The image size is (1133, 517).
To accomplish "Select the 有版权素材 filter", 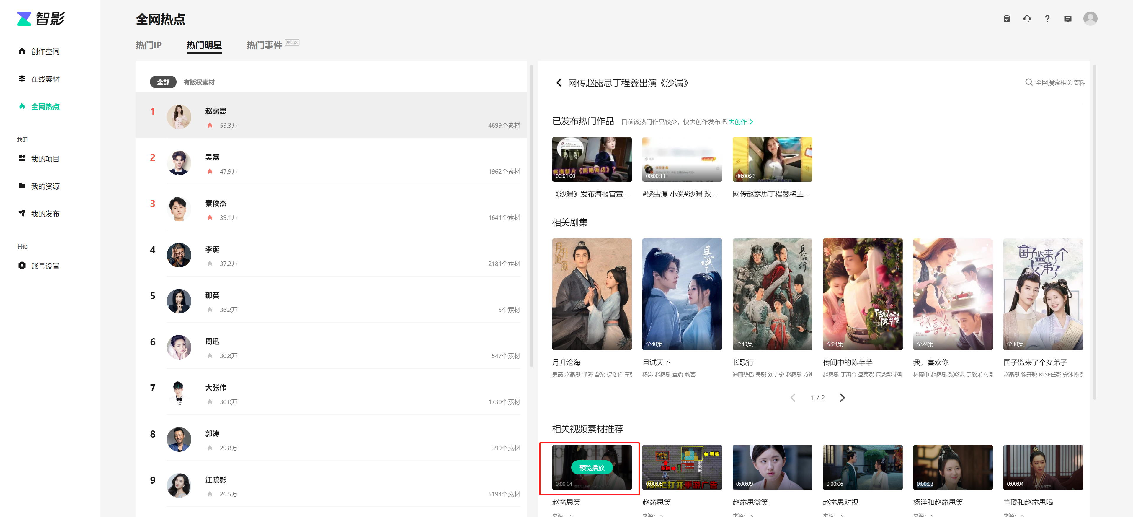I will [199, 82].
